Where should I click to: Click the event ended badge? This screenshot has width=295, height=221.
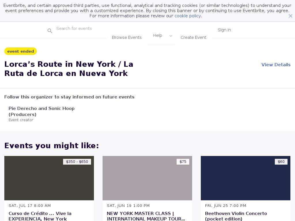coord(20,51)
